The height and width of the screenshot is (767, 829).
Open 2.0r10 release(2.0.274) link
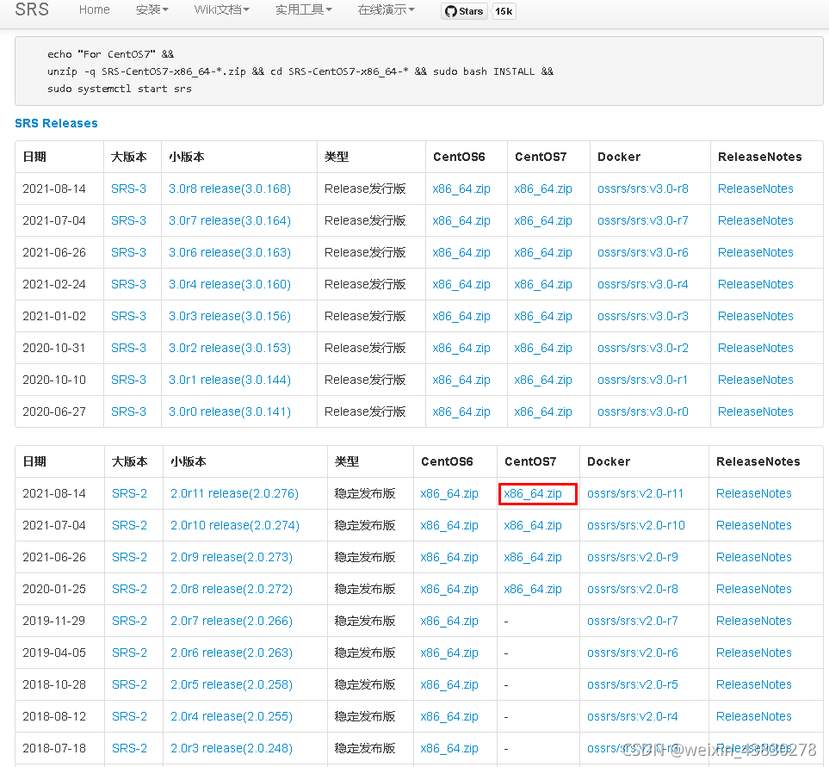(x=235, y=525)
